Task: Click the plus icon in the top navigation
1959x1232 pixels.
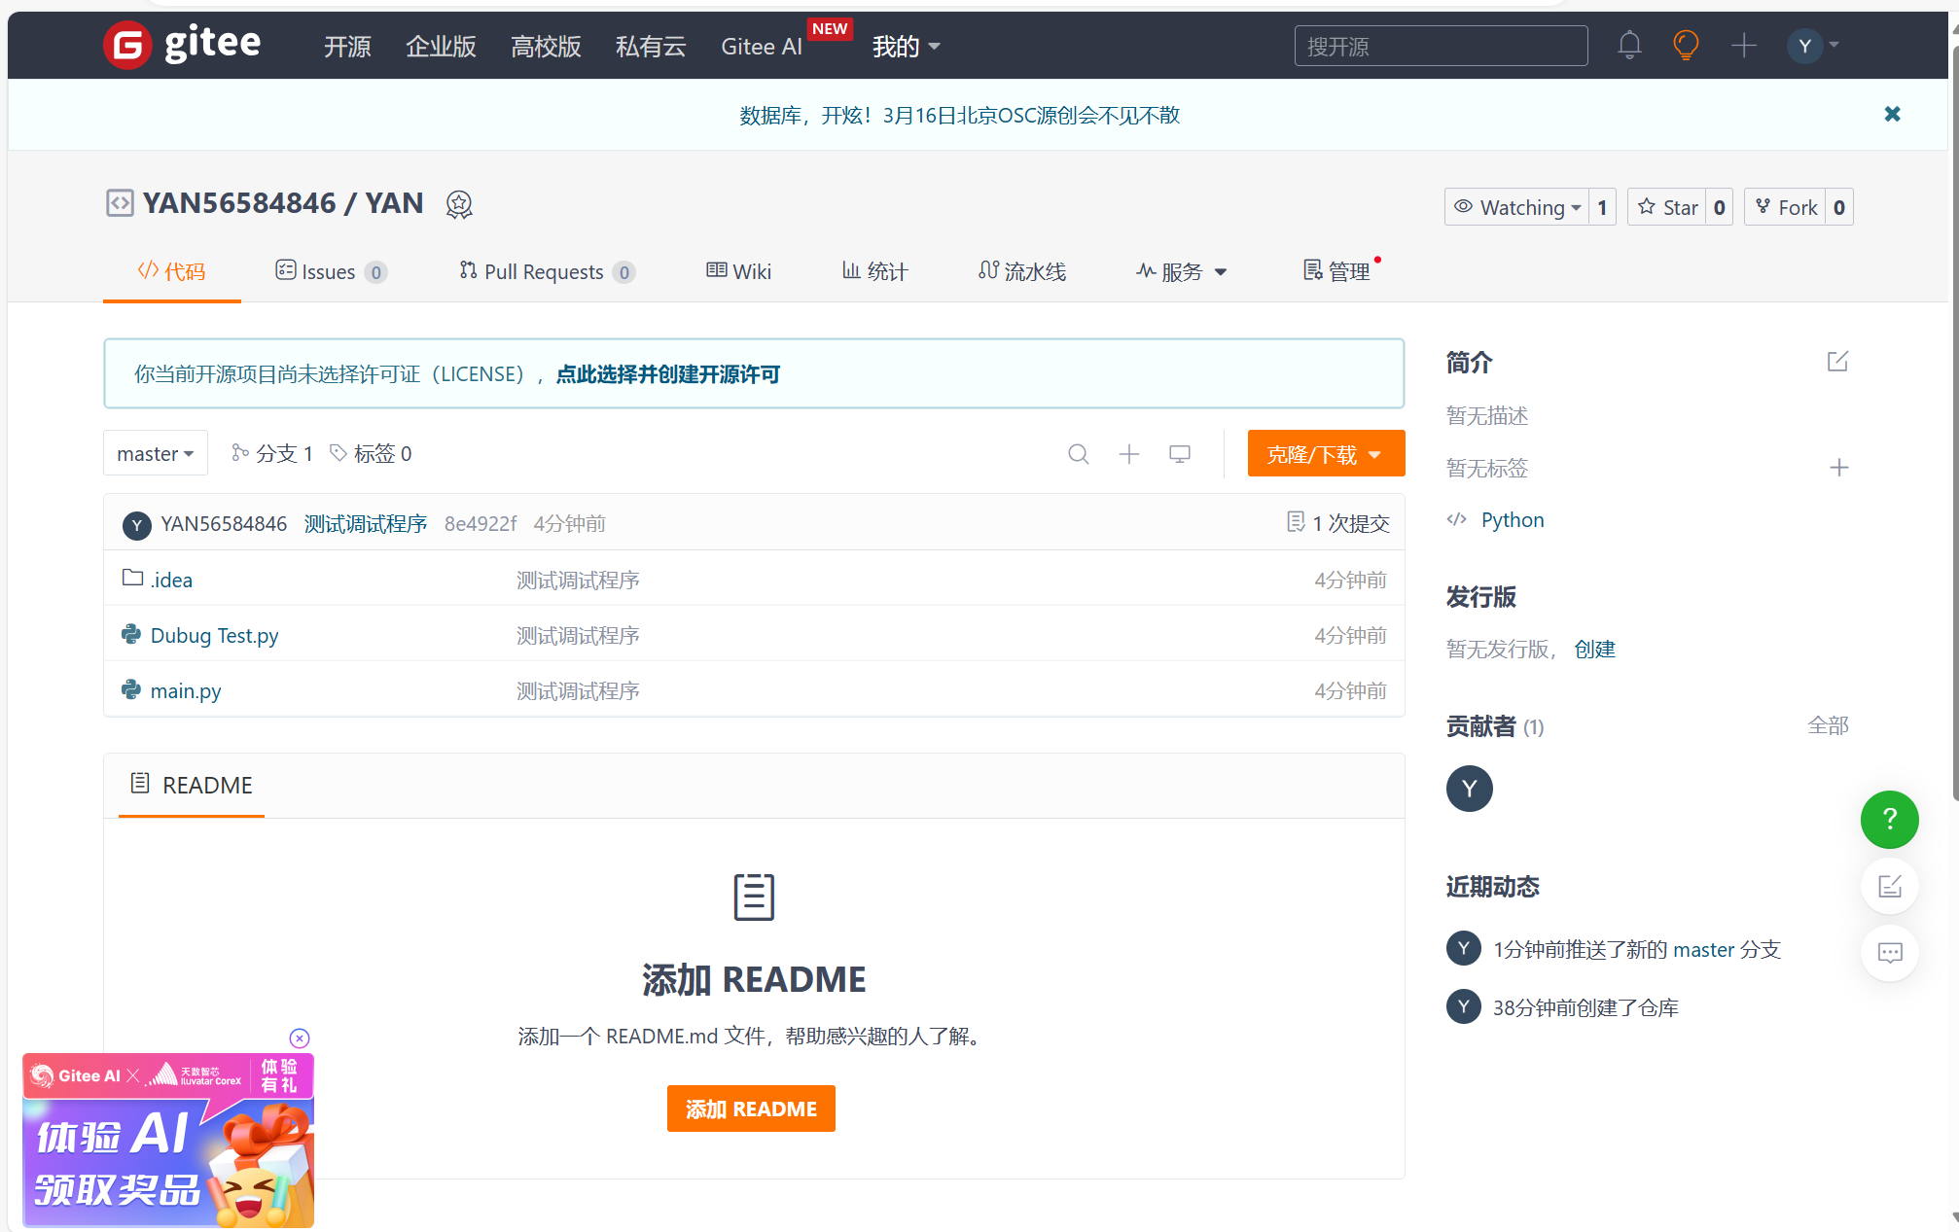Action: (x=1744, y=45)
